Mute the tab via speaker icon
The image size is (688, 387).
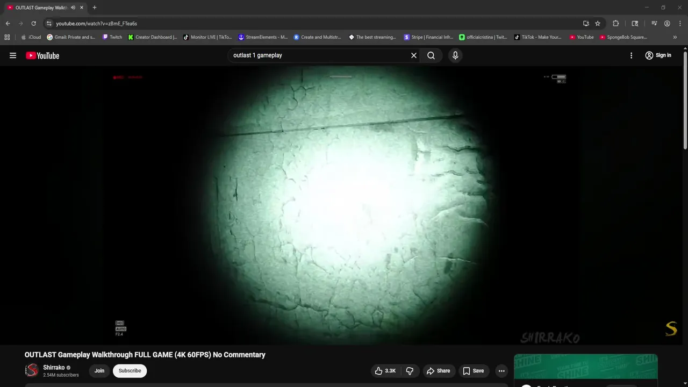[x=73, y=8]
